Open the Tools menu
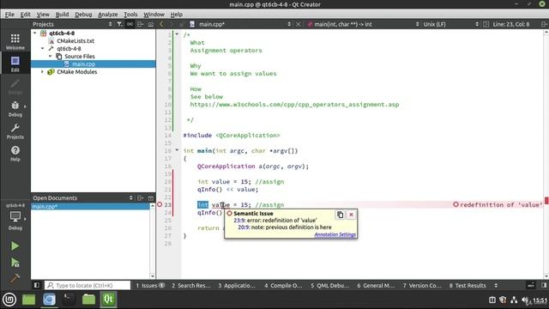 click(x=130, y=15)
